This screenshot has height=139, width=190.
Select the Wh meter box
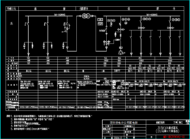(x=100, y=19)
